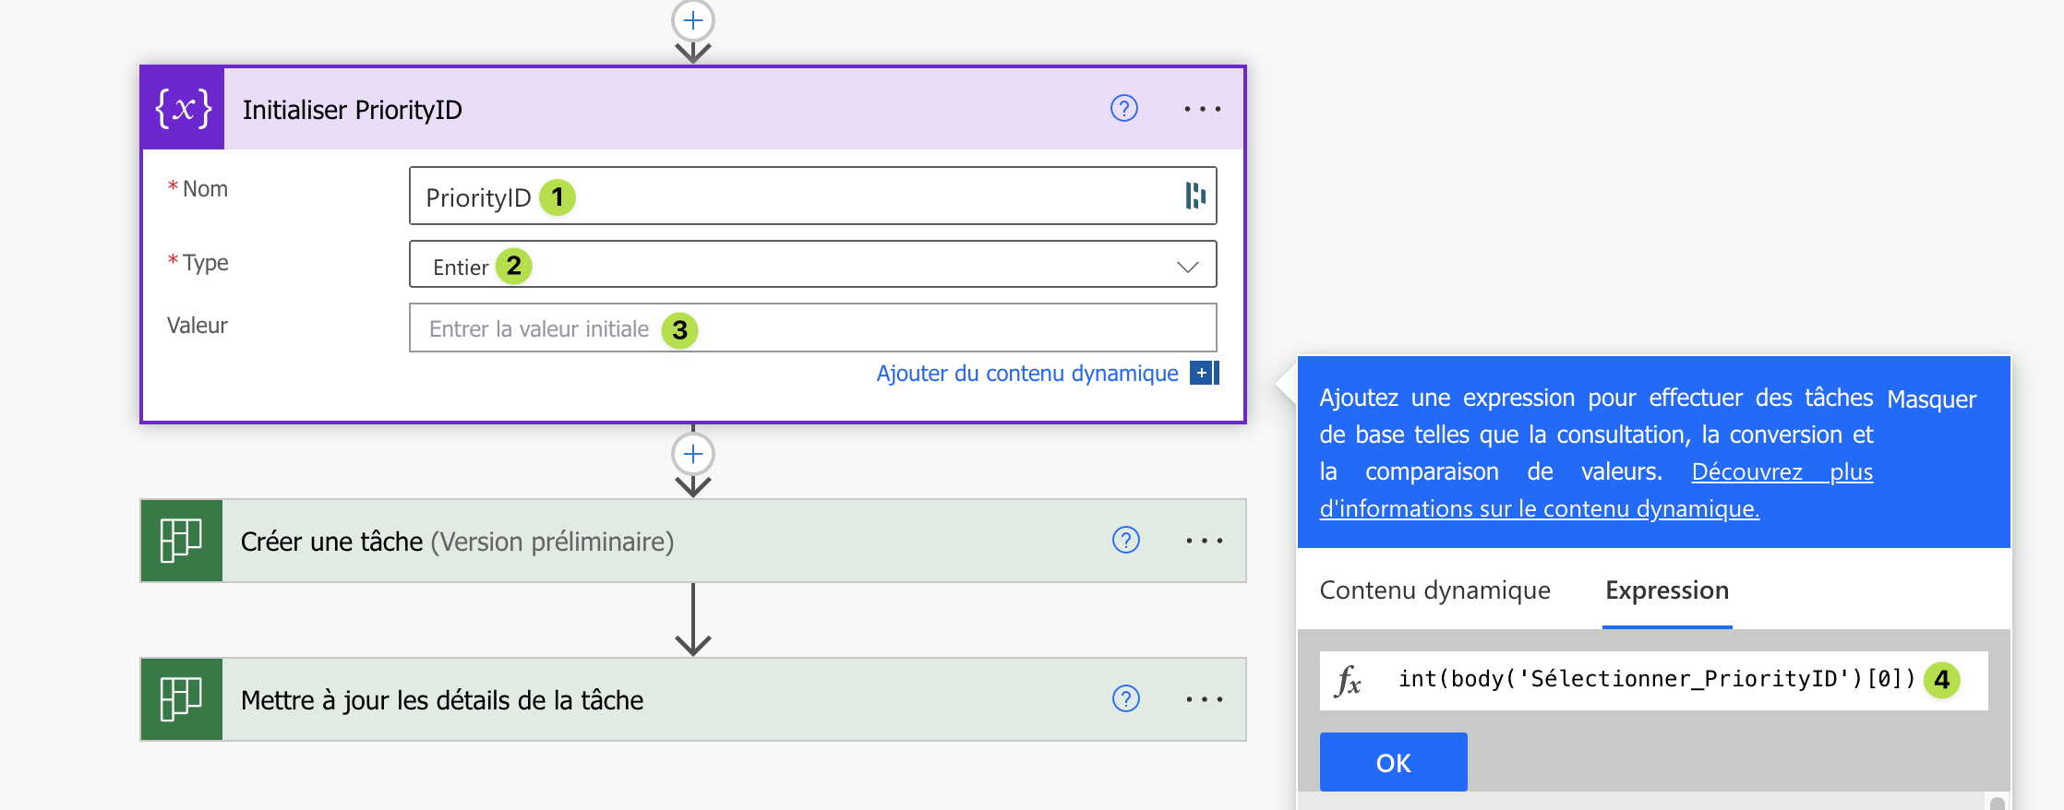Click the insert step plus above Initialiser PriorityID
The image size is (2064, 810).
[693, 20]
